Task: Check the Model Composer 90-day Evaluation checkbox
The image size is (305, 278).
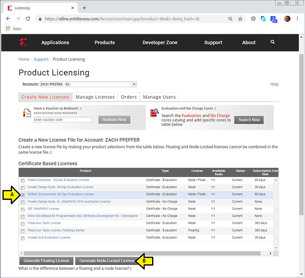Action: (x=23, y=180)
